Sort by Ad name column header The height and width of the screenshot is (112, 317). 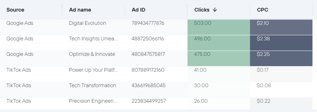[80, 10]
